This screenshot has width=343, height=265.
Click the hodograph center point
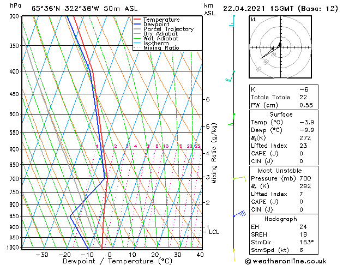(x=280, y=47)
